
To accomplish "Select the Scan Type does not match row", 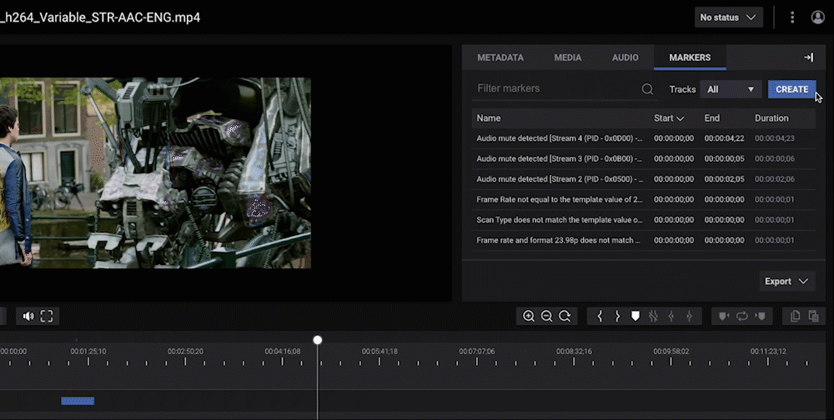I will [x=643, y=219].
